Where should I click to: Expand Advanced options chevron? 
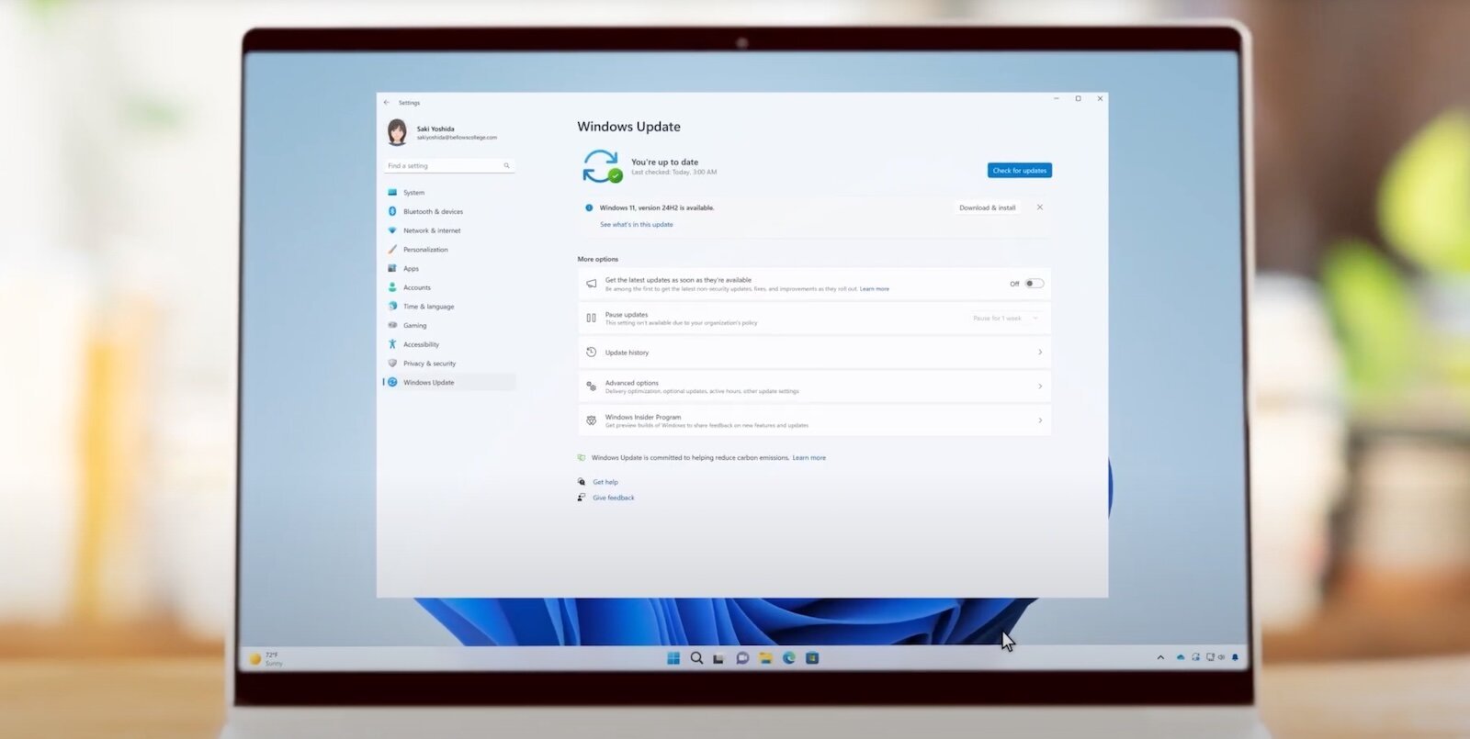[1040, 386]
